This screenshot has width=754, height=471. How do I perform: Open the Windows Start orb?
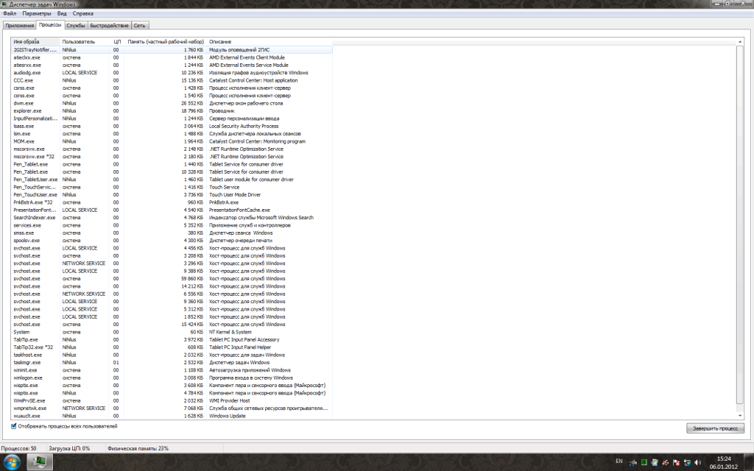[x=12, y=462]
